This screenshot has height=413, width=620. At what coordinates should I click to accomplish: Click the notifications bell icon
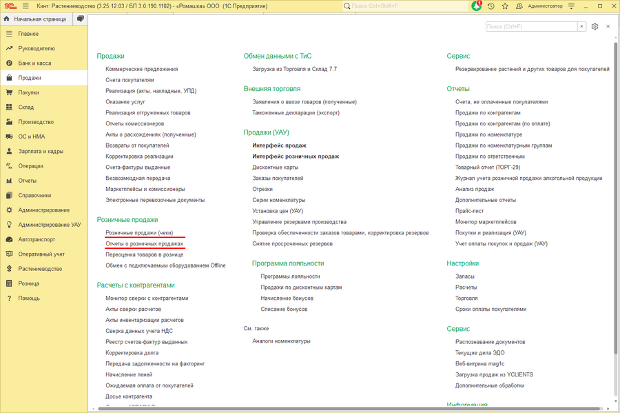[x=477, y=6]
